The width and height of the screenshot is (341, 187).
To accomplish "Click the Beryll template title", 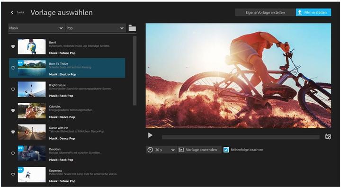I will (x=53, y=43).
